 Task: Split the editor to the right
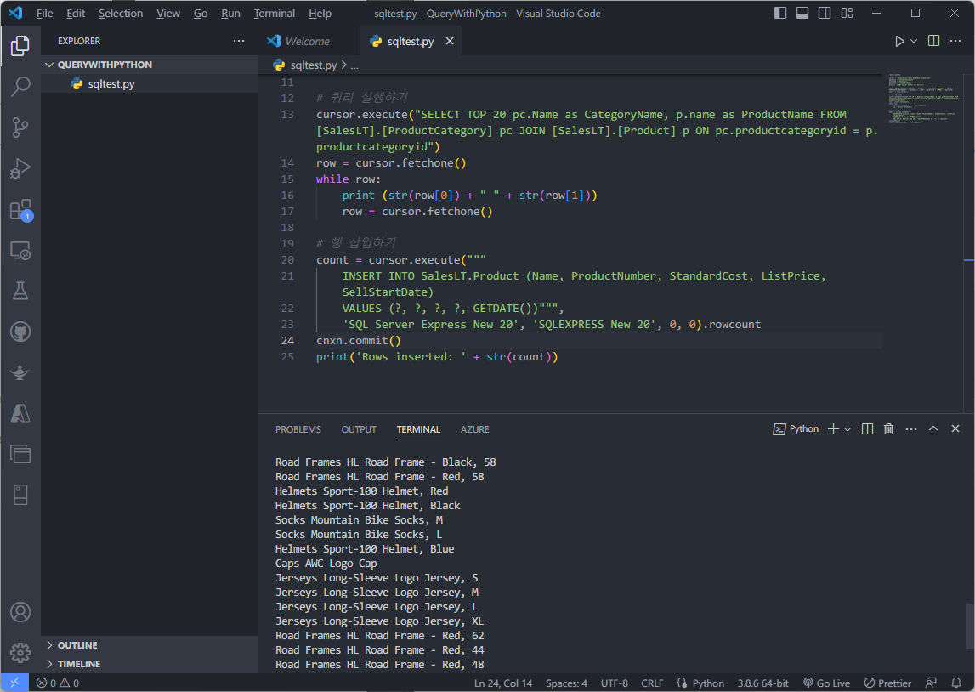tap(933, 41)
